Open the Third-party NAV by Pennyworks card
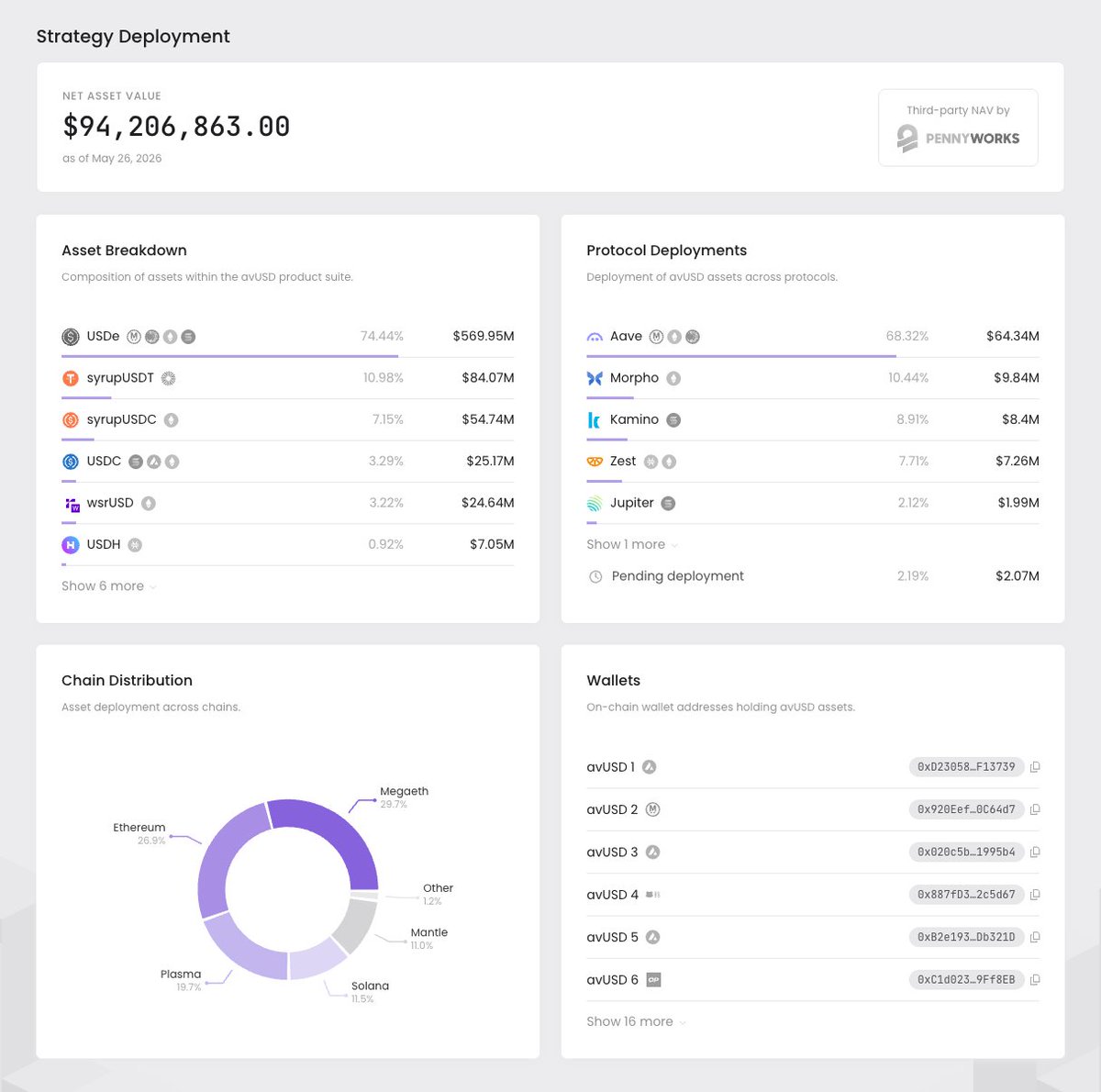Viewport: 1101px width, 1092px height. [958, 128]
